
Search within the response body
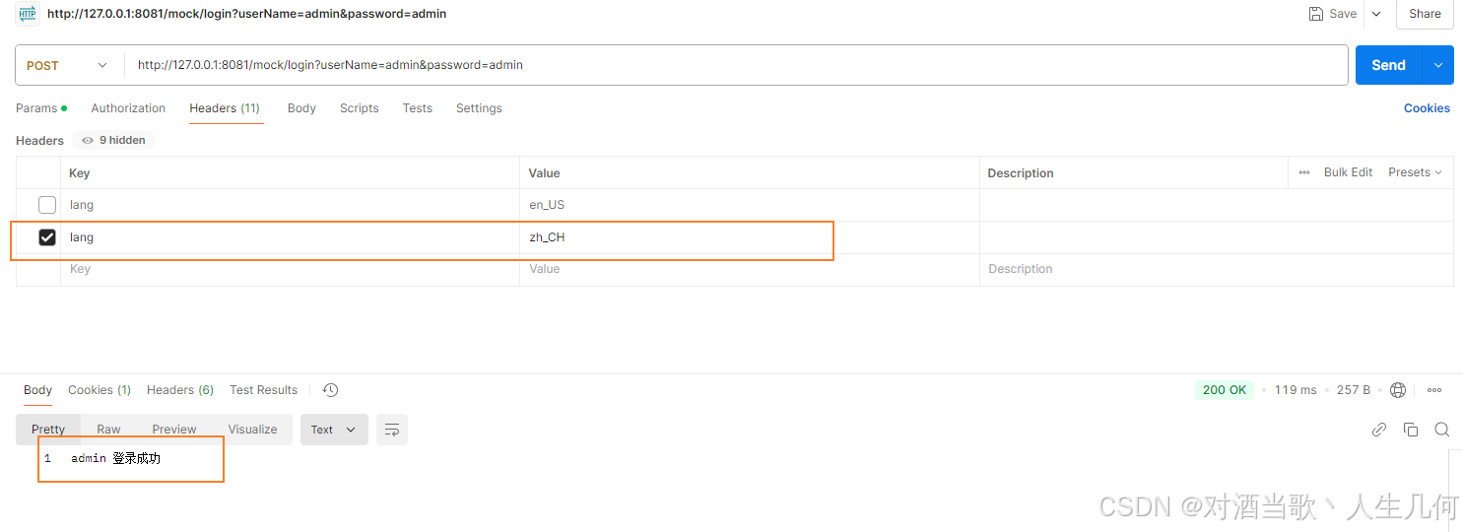[1442, 430]
